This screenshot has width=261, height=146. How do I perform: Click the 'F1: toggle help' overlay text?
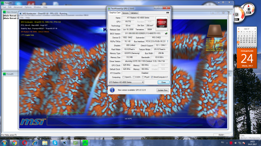[27, 35]
